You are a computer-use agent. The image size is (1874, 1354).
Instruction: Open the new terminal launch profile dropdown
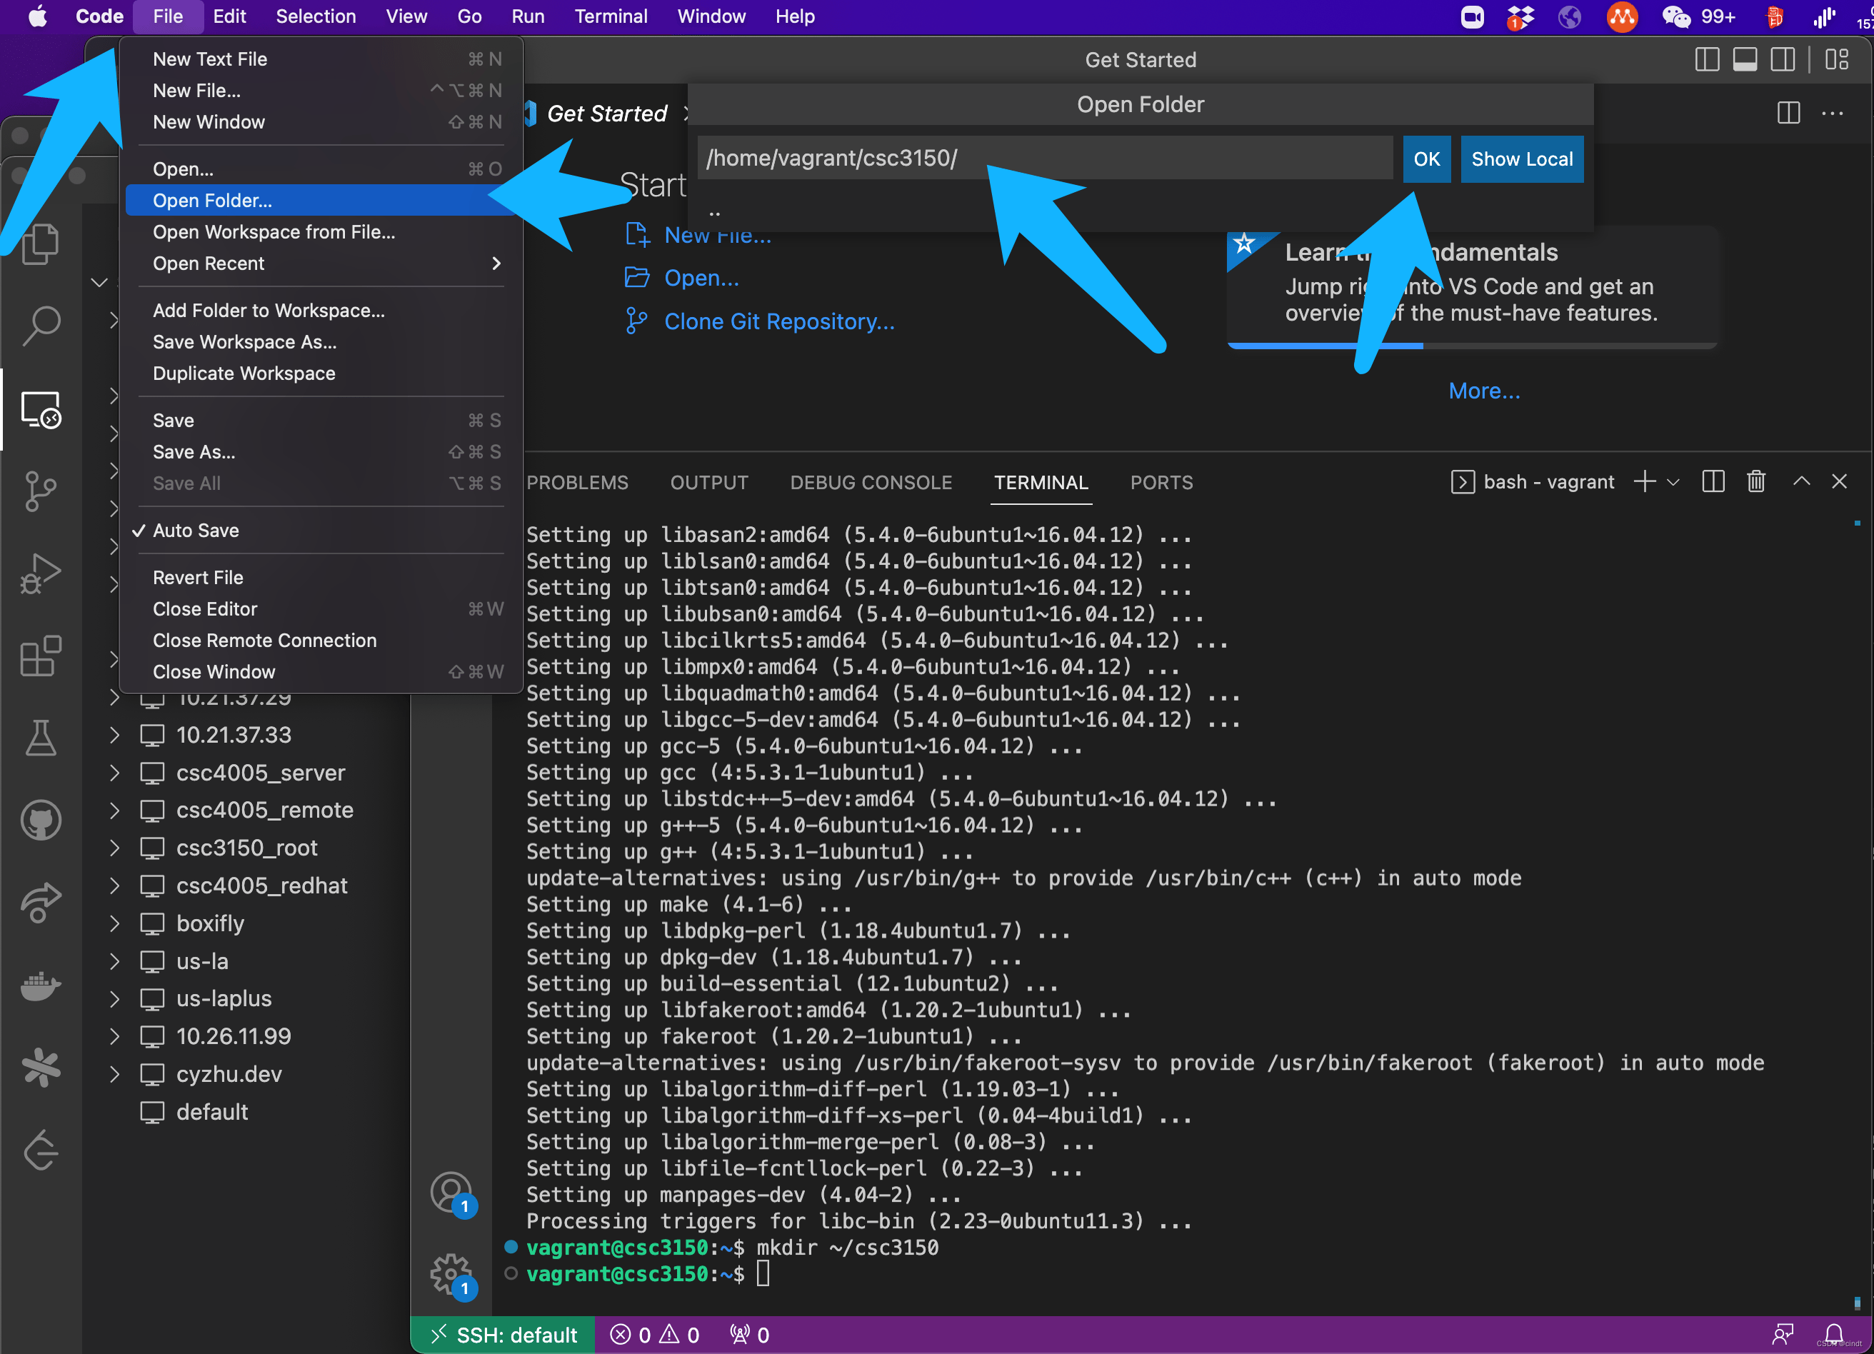point(1674,481)
